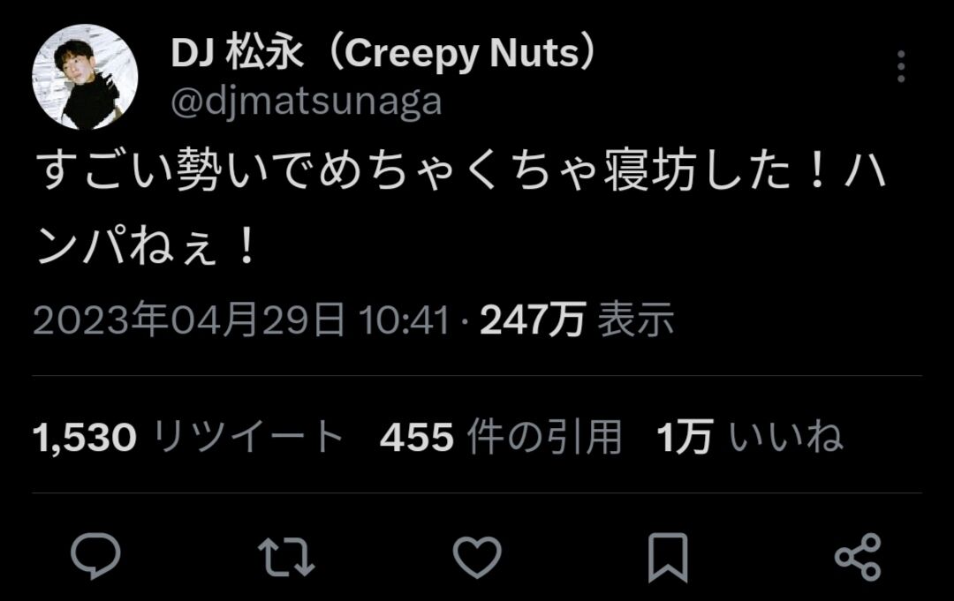This screenshot has width=954, height=601.
Task: Tap the 表示 views label
Action: 636,319
